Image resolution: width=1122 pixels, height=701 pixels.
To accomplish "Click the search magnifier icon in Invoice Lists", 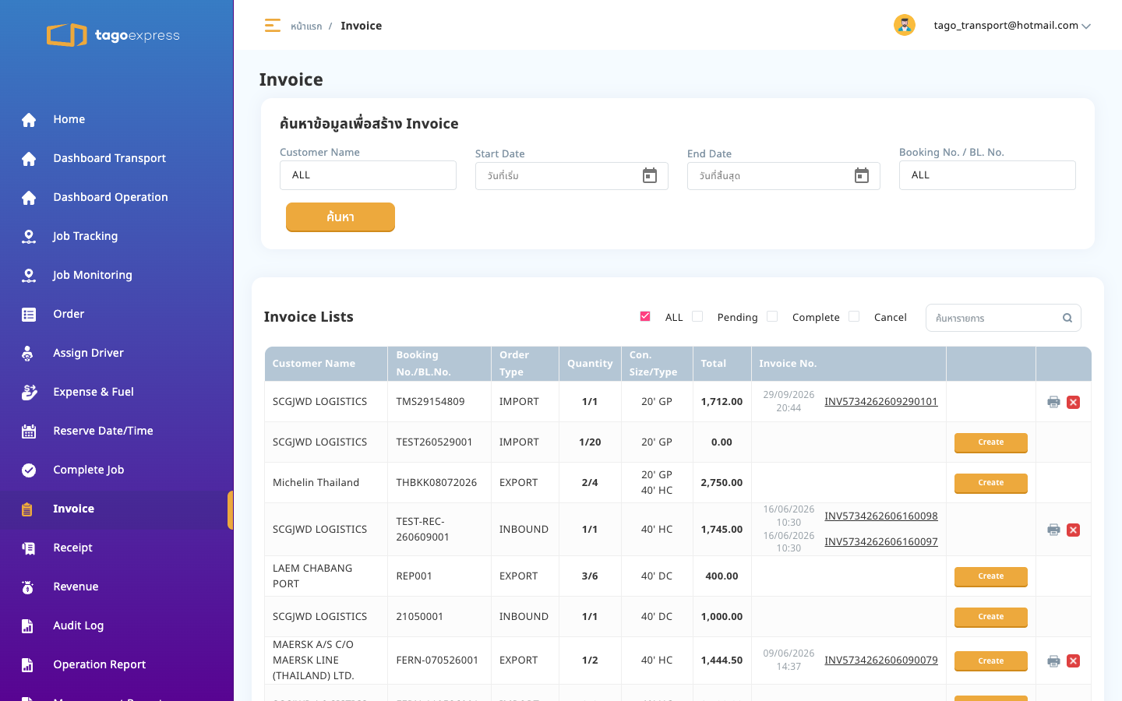I will [1067, 318].
